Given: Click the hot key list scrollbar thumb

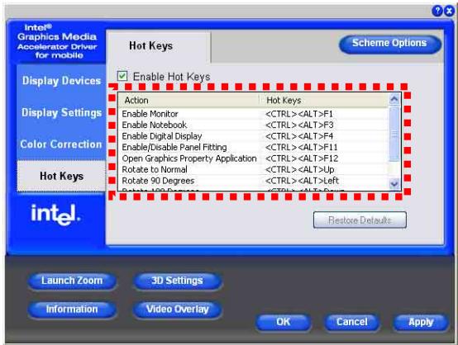Looking at the screenshot, I should tap(394, 133).
